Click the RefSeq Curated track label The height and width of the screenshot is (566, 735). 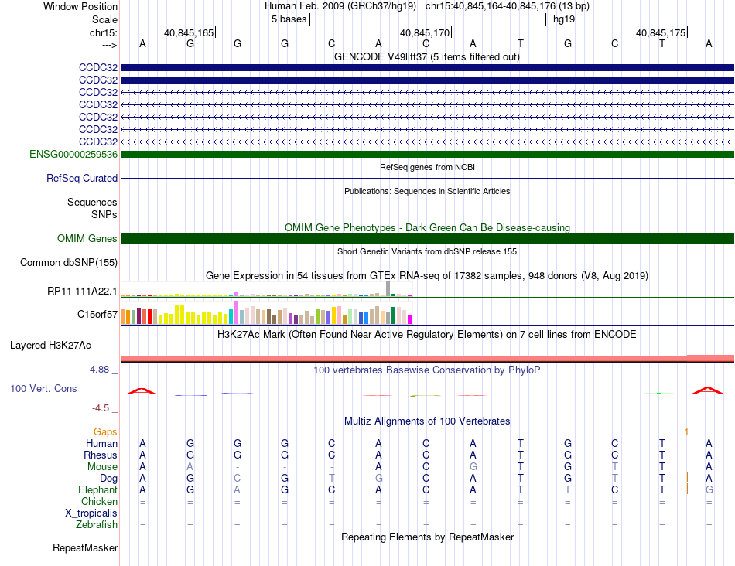[x=81, y=178]
